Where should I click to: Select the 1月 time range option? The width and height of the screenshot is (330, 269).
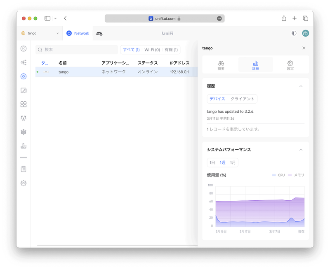(233, 162)
